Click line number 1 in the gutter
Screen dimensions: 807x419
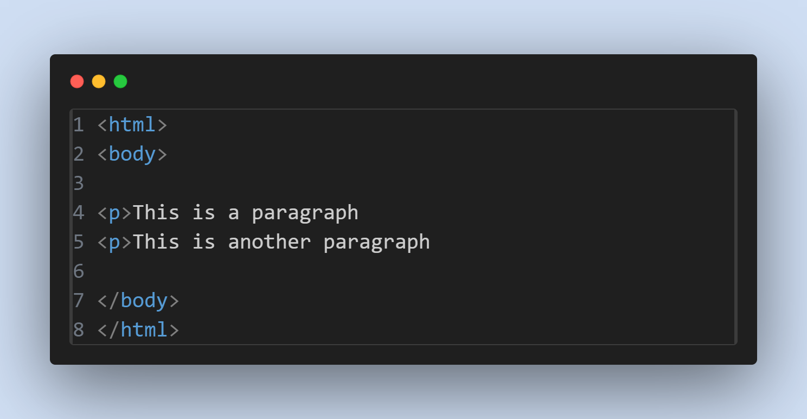[x=79, y=125]
